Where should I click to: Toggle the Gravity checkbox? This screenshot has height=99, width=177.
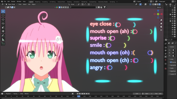171,62
